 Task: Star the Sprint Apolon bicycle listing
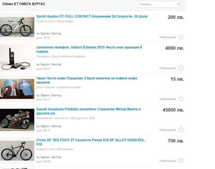tap(181, 37)
